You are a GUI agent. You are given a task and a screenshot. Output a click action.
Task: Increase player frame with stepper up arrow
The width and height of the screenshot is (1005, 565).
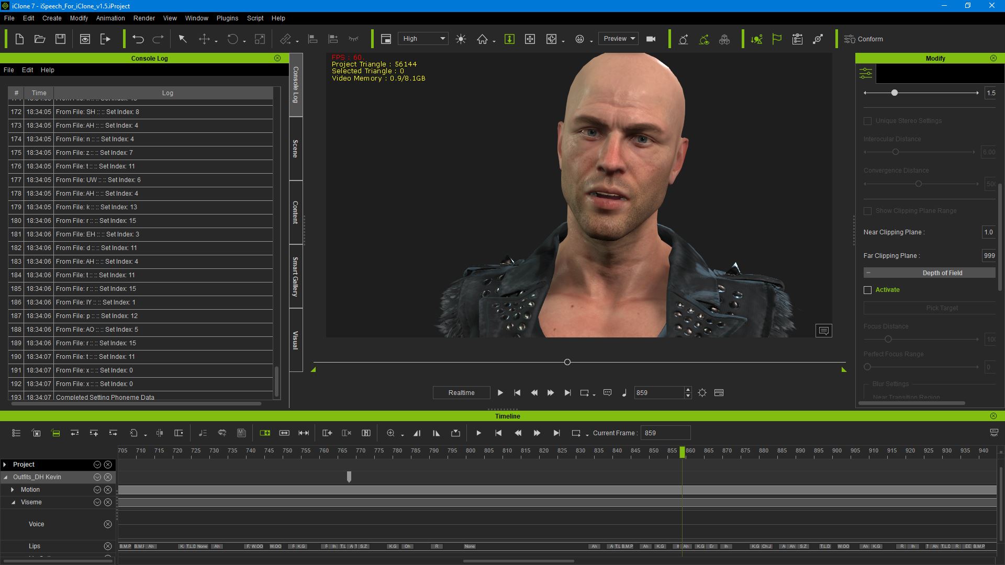tap(688, 390)
